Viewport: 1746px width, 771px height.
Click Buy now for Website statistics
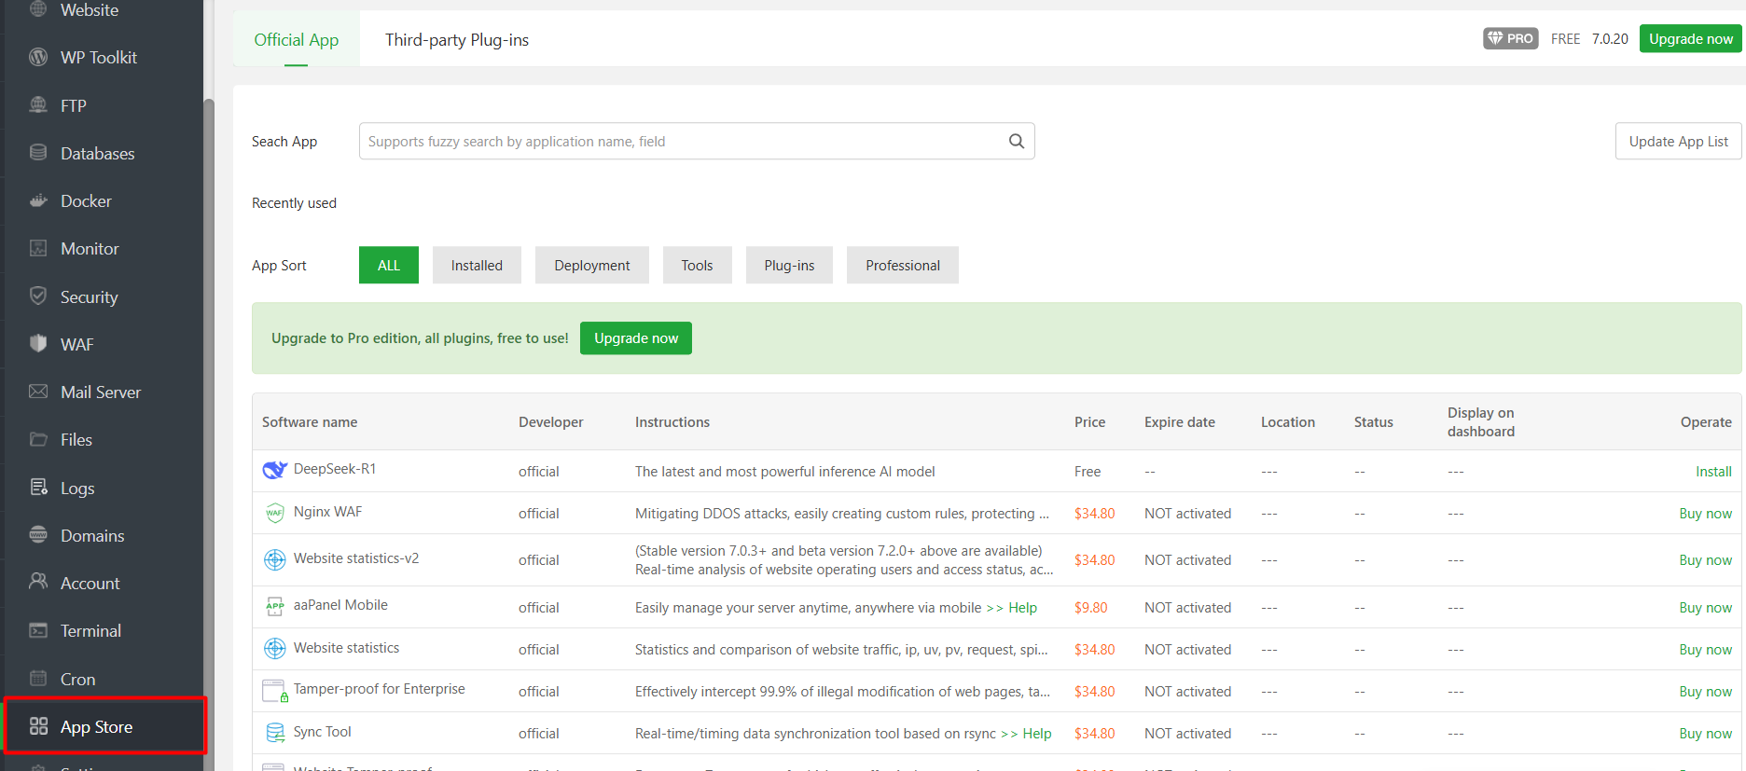point(1705,650)
